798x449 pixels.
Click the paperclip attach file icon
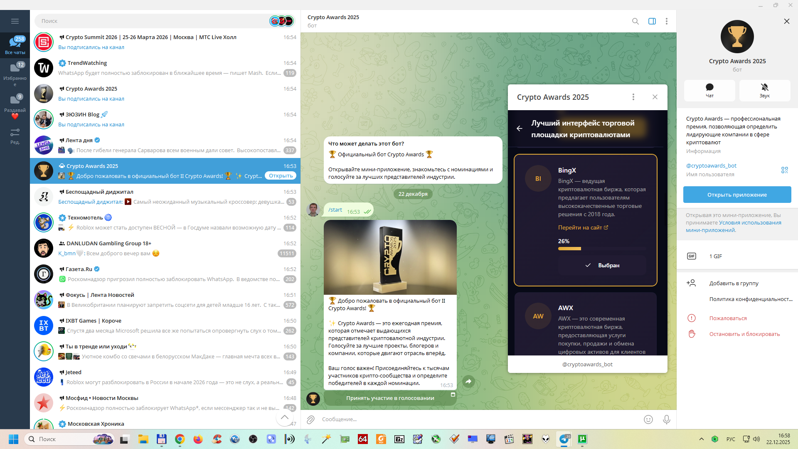(x=310, y=419)
